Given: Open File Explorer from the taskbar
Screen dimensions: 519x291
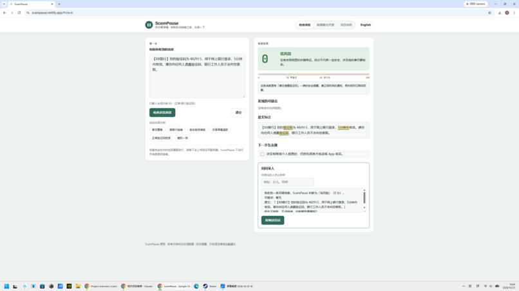Looking at the screenshot, I should [78, 286].
